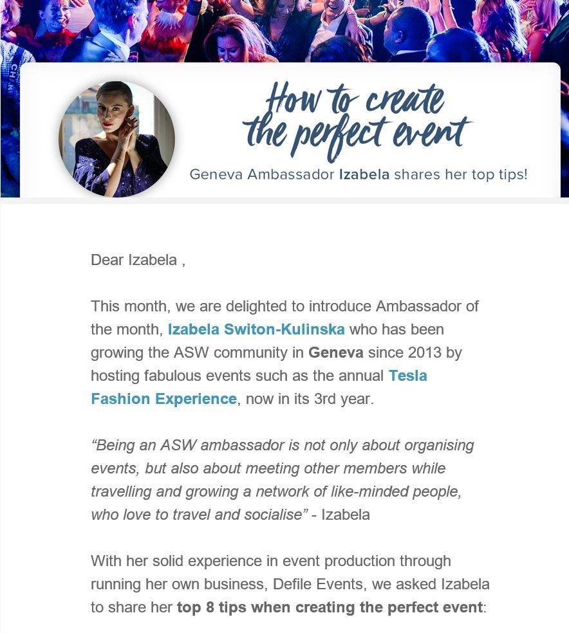Open the Izabela Switon-Kulinska profile link
Viewport: 569px width, 633px height.
point(256,329)
